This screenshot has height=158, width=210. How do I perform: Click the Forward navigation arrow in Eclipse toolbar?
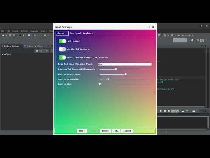pos(189,35)
